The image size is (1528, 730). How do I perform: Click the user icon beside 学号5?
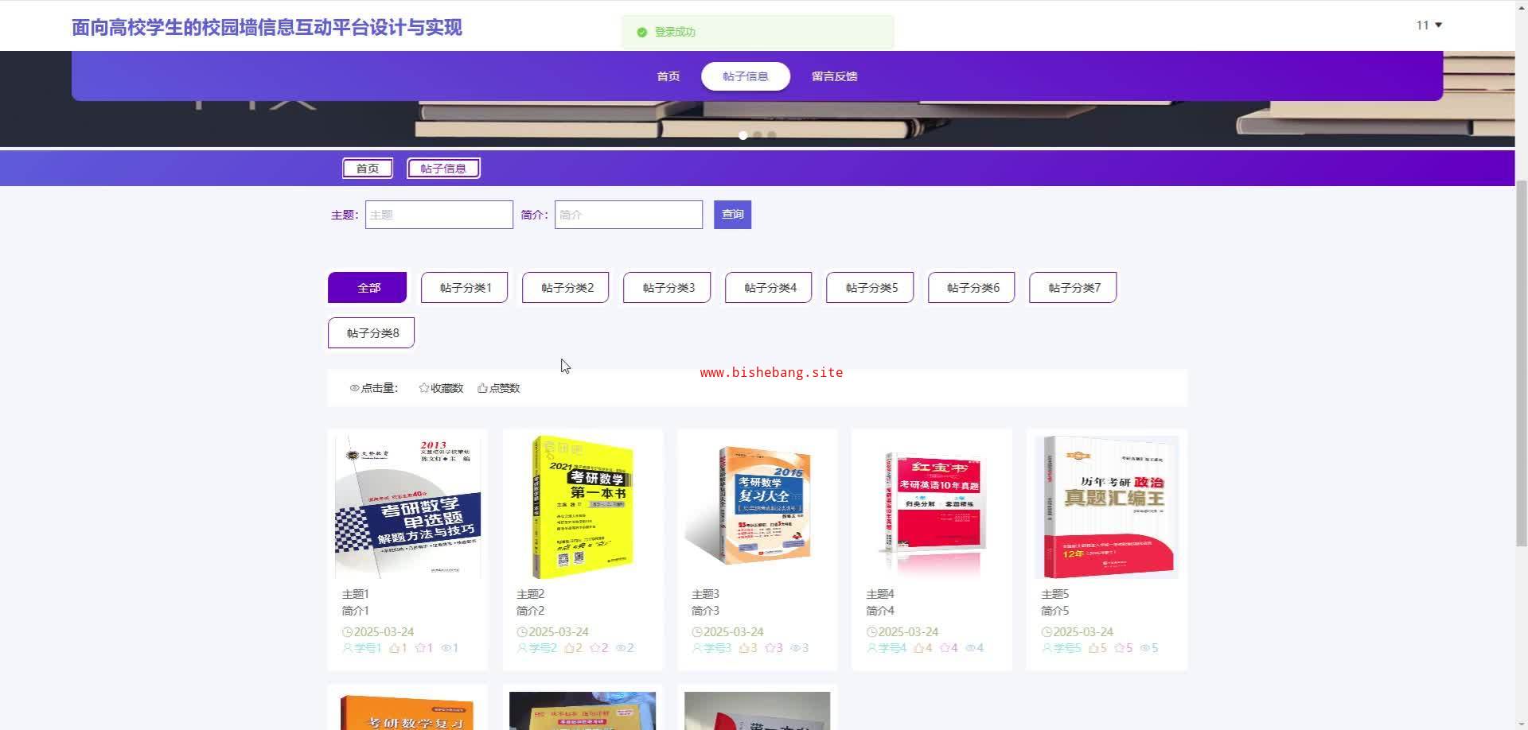click(1047, 648)
